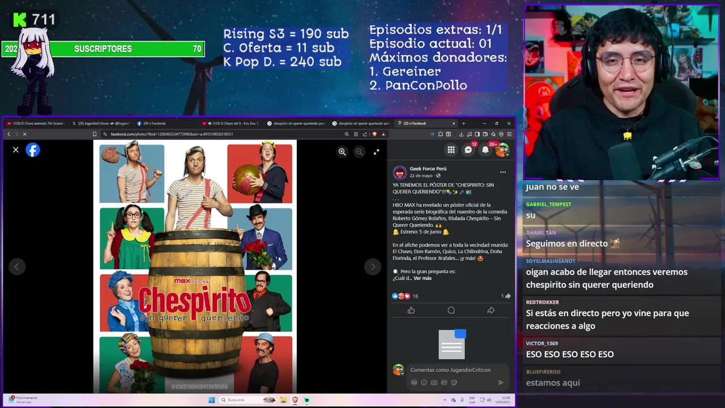Click browser back arrow
This screenshot has width=725, height=408.
point(8,134)
